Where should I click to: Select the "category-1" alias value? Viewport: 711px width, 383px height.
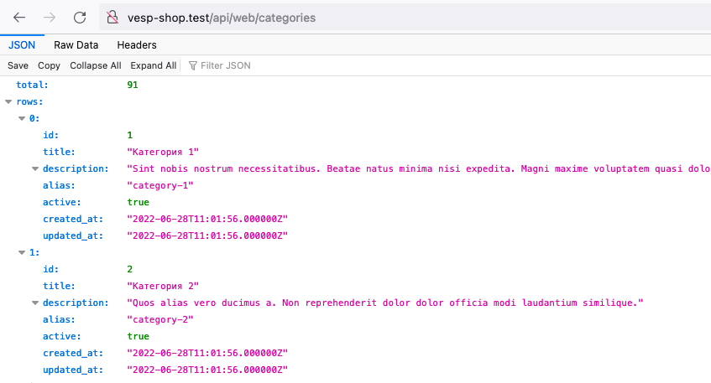[159, 185]
